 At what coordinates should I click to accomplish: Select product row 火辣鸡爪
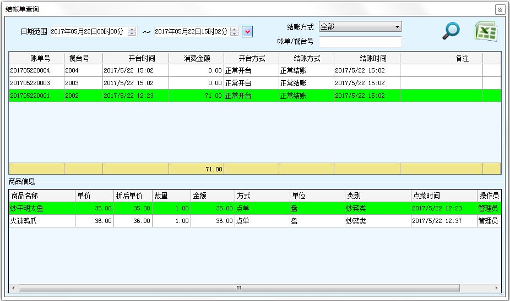(x=255, y=221)
